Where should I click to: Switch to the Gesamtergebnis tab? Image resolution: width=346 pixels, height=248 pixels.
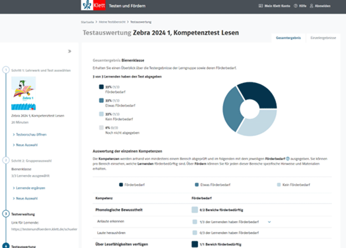pos(288,38)
